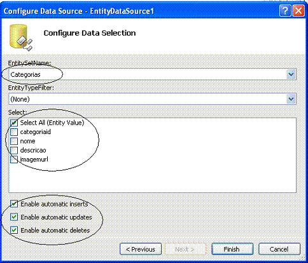Expand the EntityTypeFilter dropdown arrow
Viewport: 308px width, 263px height.
tap(291, 99)
